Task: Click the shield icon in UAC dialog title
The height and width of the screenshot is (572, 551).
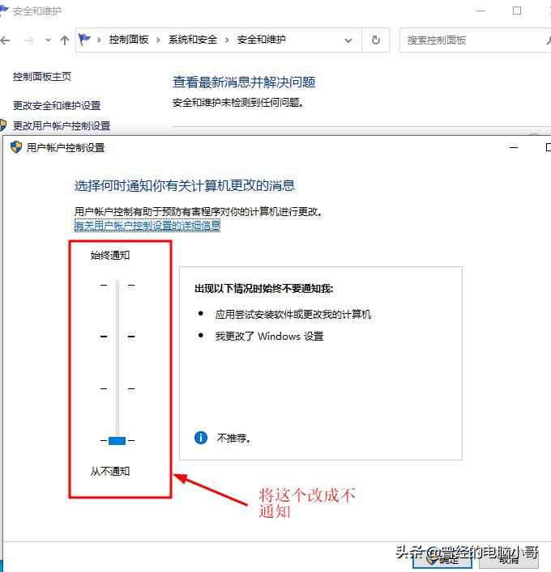Action: (x=15, y=147)
